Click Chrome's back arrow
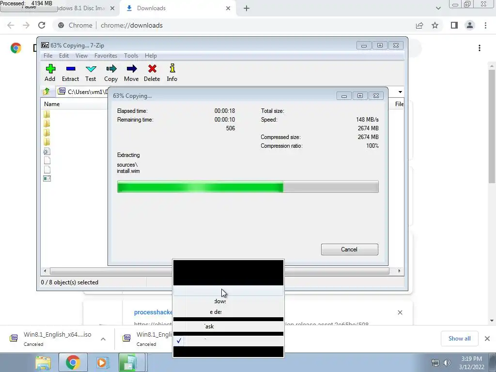The image size is (496, 372). click(x=11, y=25)
